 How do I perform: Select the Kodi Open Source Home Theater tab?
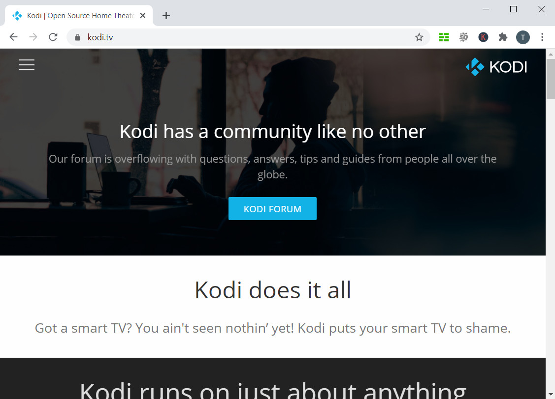(x=79, y=16)
